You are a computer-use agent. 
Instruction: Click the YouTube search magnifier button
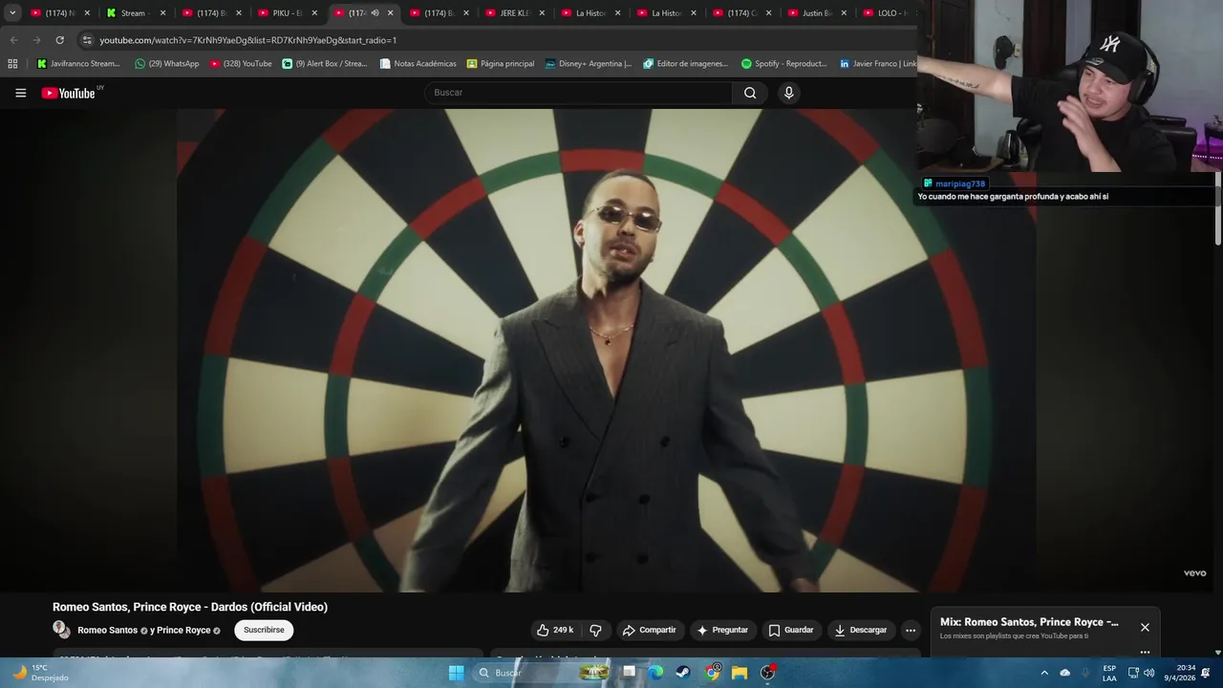point(750,93)
